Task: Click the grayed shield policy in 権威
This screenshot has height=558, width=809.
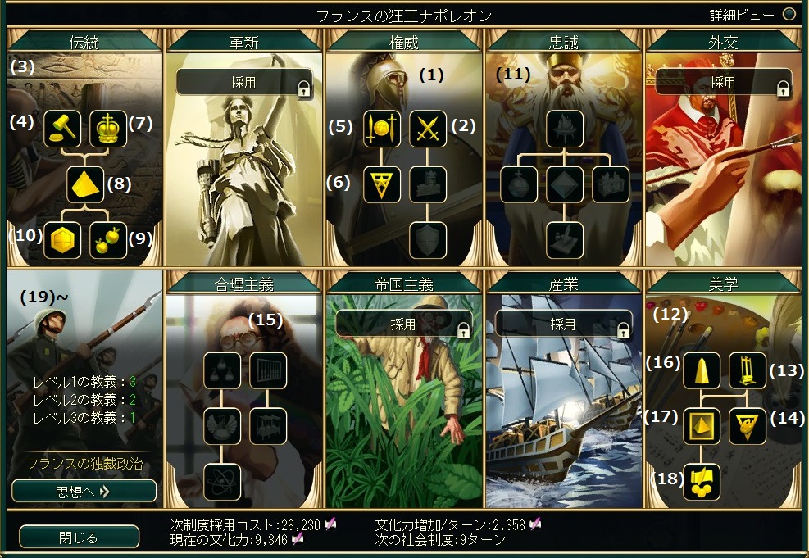Action: 428,240
